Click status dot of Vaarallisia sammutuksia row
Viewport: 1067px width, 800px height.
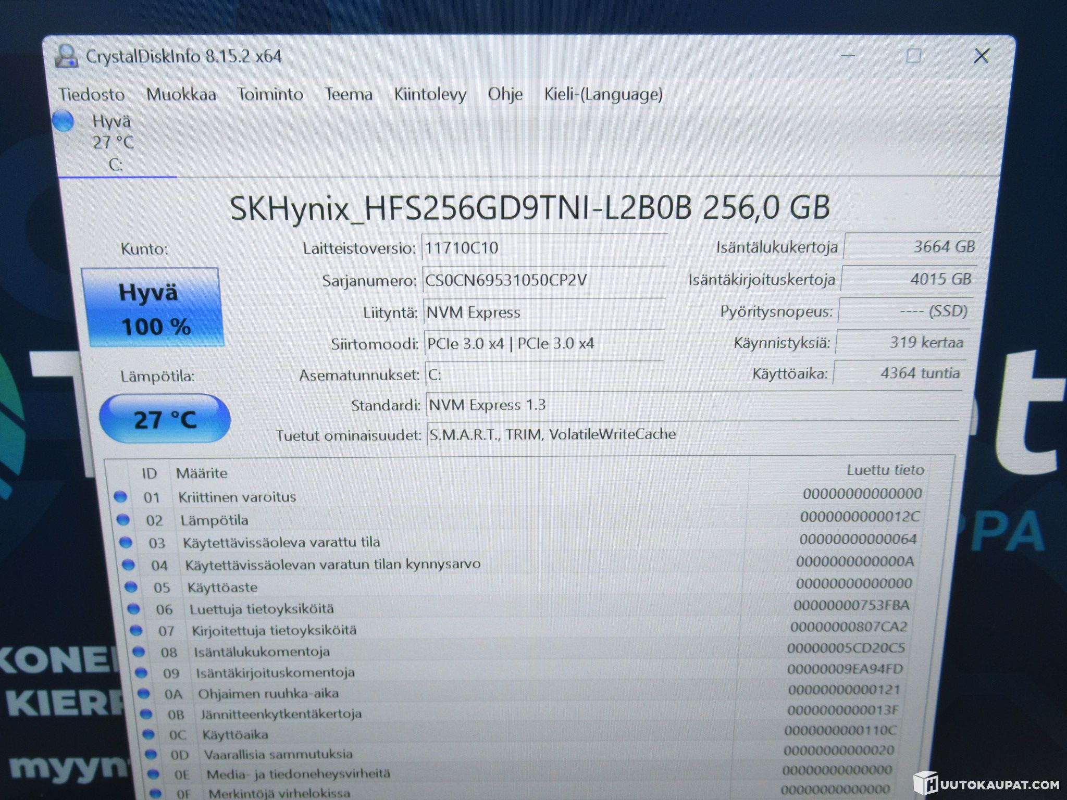coord(151,754)
